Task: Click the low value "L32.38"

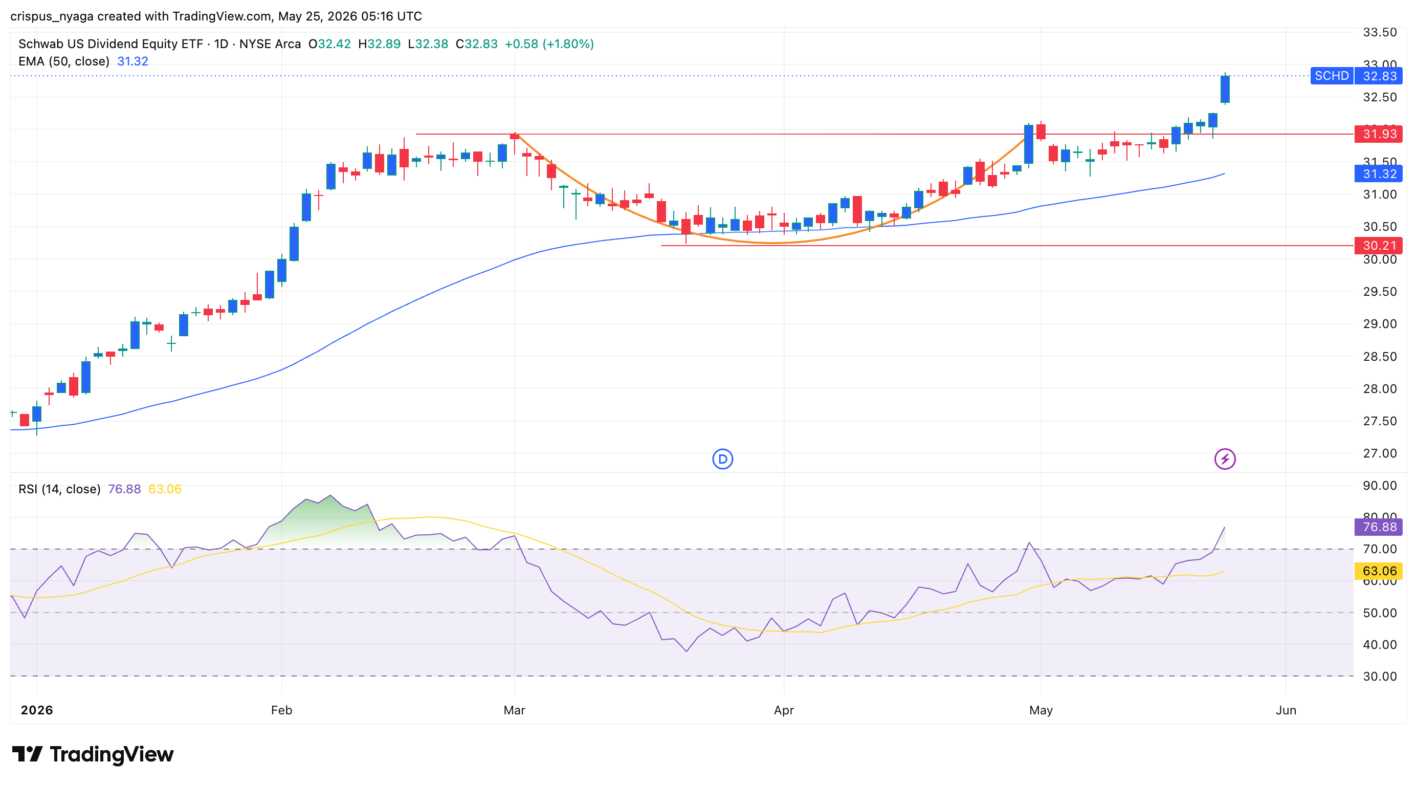Action: [x=428, y=44]
